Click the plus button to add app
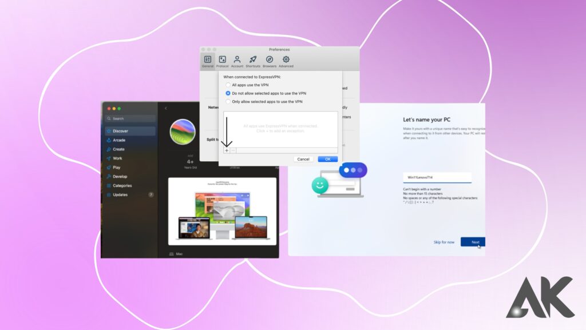The width and height of the screenshot is (586, 330). click(227, 150)
